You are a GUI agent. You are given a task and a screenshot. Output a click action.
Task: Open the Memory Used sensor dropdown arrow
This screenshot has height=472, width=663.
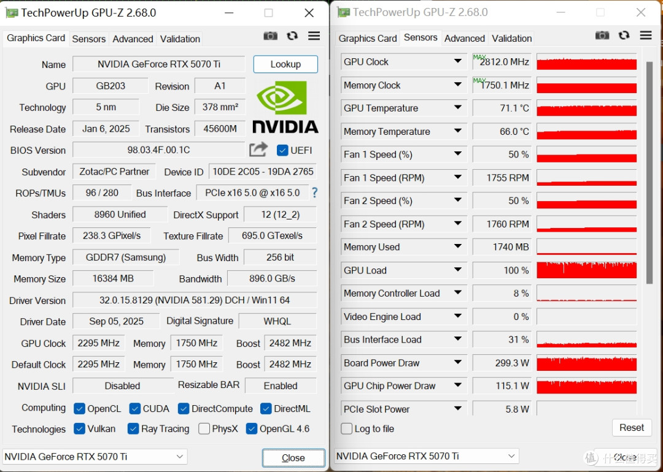click(x=457, y=247)
